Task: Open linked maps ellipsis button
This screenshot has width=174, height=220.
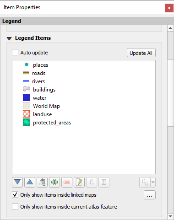Action: pyautogui.click(x=150, y=195)
